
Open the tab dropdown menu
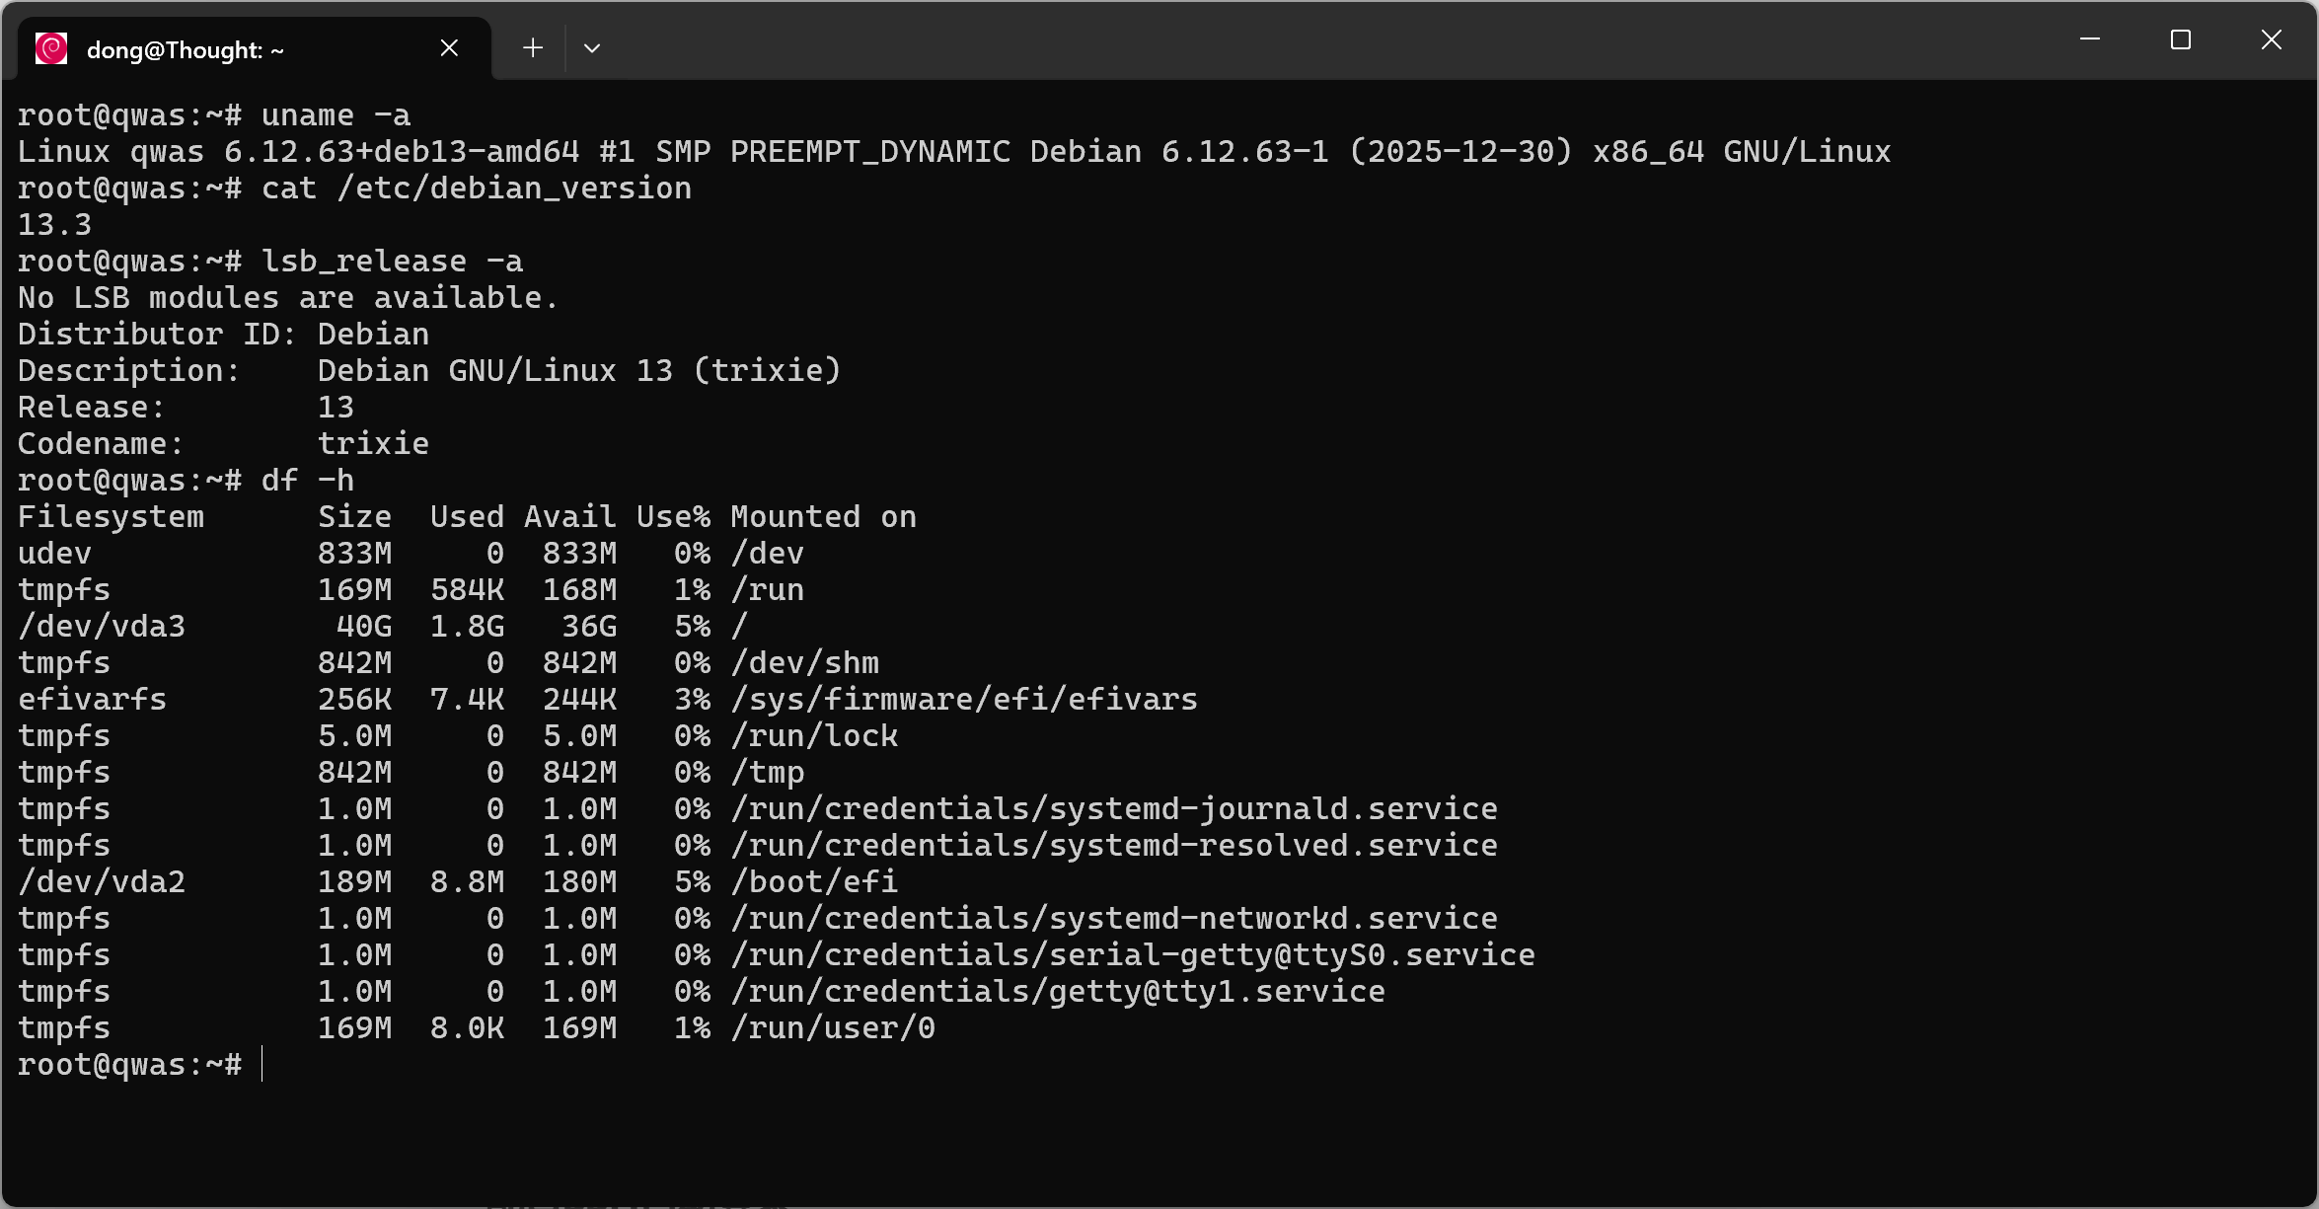[x=591, y=47]
